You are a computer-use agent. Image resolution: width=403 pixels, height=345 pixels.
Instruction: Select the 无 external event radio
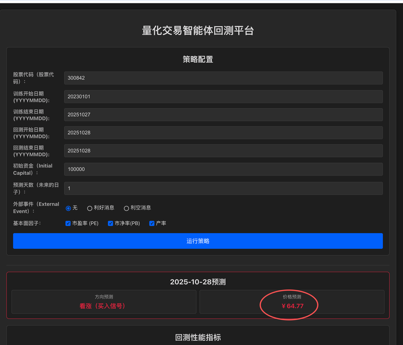click(x=68, y=208)
